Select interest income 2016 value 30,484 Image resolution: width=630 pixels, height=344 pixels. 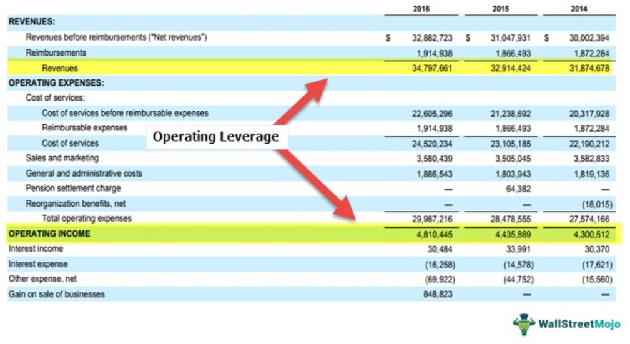[x=440, y=250]
